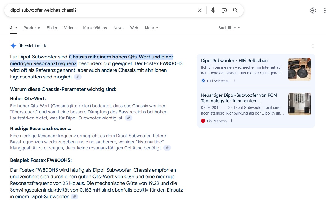This screenshot has width=326, height=201.
Task: Open three-dot menu next to HIFi Selbstbau
Action: click(x=234, y=81)
